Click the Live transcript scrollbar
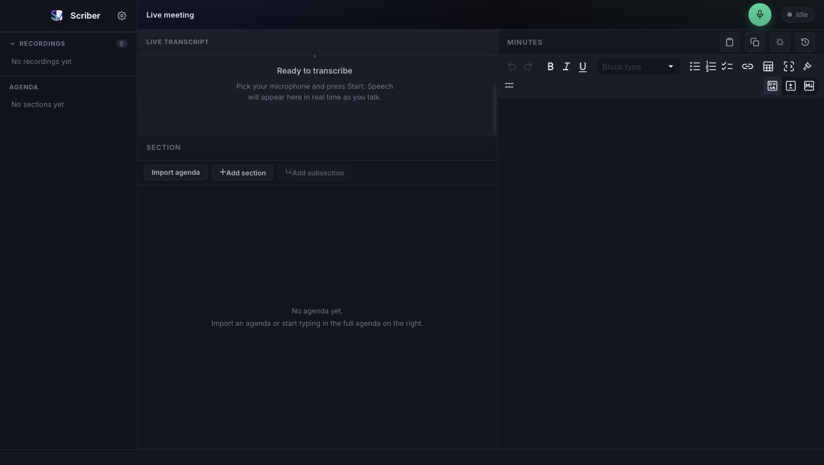Image resolution: width=824 pixels, height=465 pixels. tap(495, 109)
